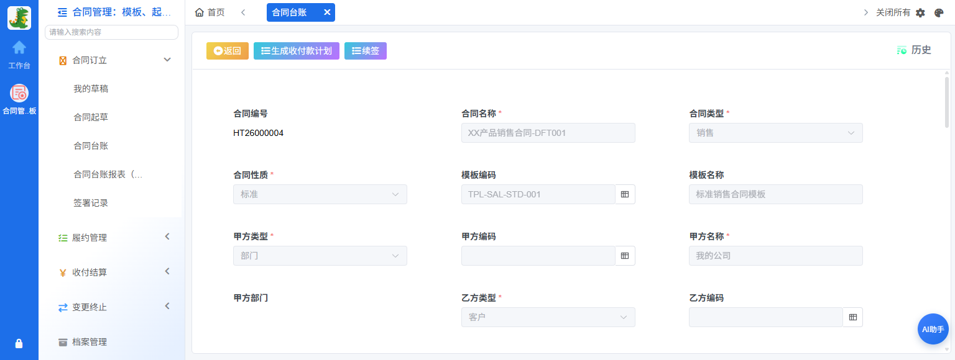The height and width of the screenshot is (360, 955).
Task: Open 乙方编码 lookup table icon
Action: [x=852, y=317]
